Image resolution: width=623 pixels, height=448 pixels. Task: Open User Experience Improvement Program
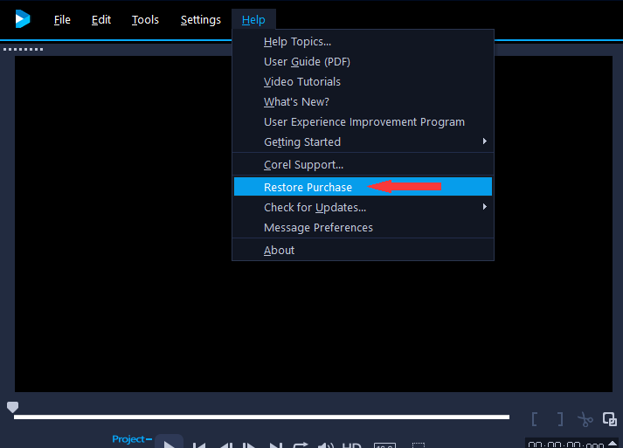point(363,121)
